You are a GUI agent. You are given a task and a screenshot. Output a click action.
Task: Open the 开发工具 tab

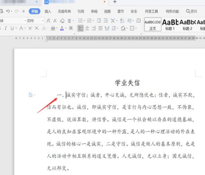click(152, 11)
